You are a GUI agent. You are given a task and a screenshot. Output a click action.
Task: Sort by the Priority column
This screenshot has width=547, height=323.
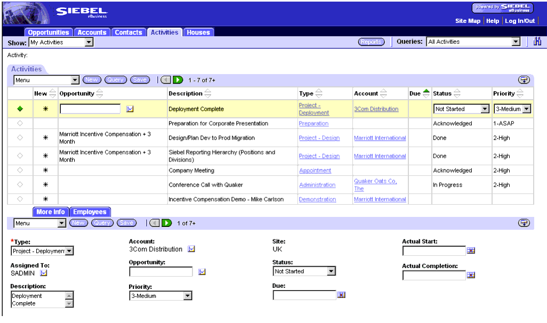tap(520, 93)
